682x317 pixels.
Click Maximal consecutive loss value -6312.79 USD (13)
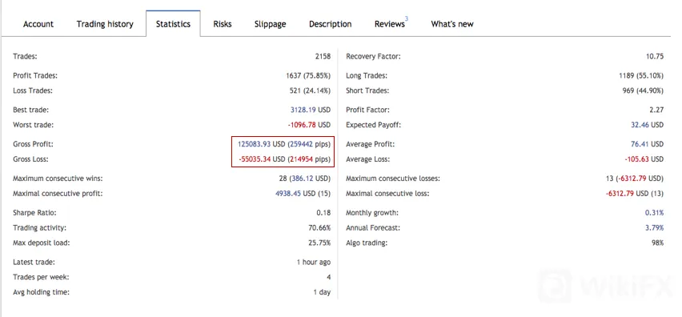(635, 194)
